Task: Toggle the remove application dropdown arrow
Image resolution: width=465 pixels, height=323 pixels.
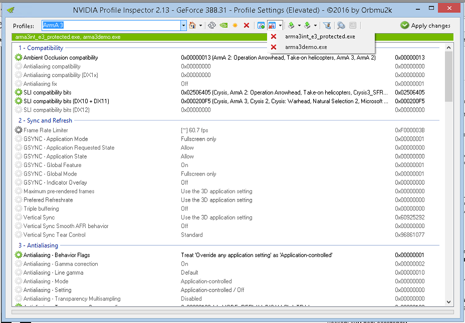Action: point(280,25)
